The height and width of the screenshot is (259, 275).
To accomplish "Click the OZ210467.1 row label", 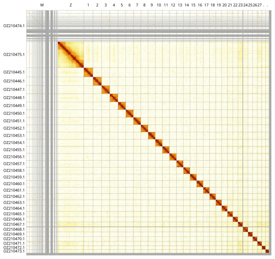I will pos(14,224).
